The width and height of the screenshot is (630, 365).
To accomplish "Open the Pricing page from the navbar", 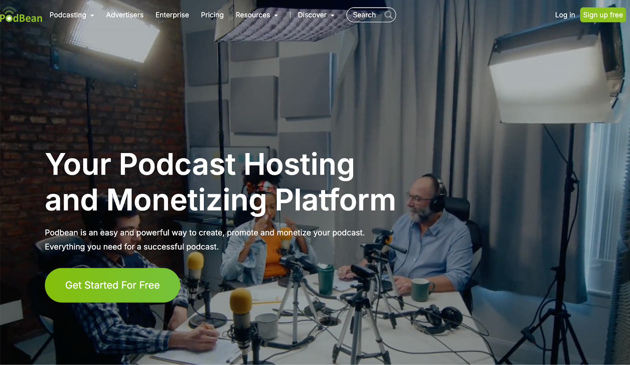I will click(212, 15).
